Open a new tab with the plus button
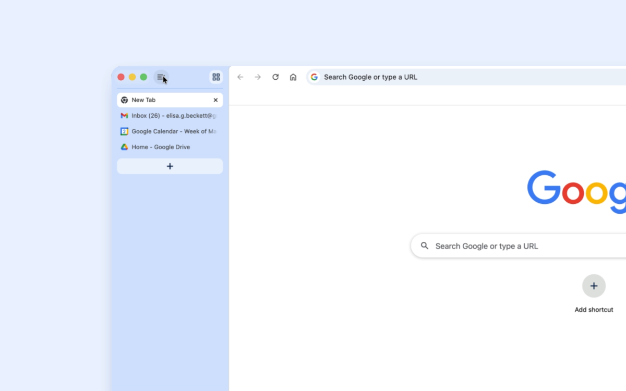This screenshot has height=391, width=626. click(170, 166)
